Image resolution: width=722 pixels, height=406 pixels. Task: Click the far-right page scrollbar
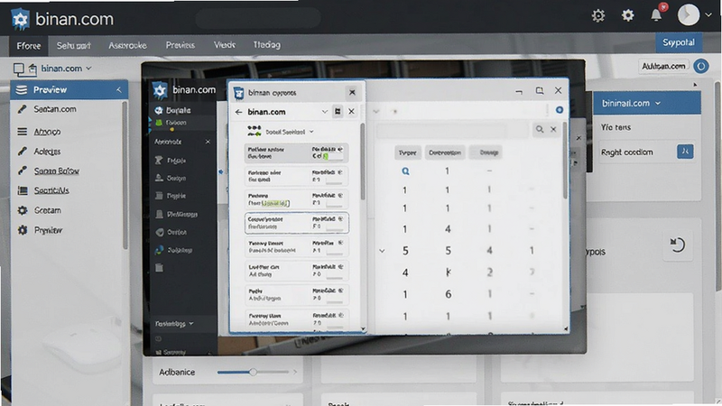(x=718, y=187)
